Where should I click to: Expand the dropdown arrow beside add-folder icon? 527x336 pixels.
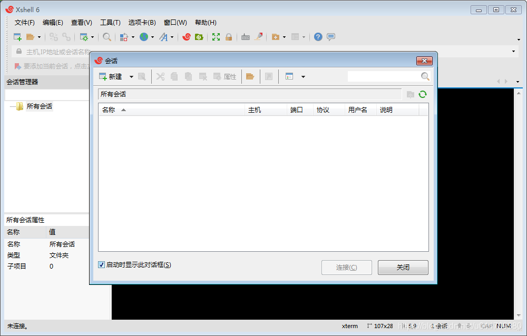pos(284,37)
